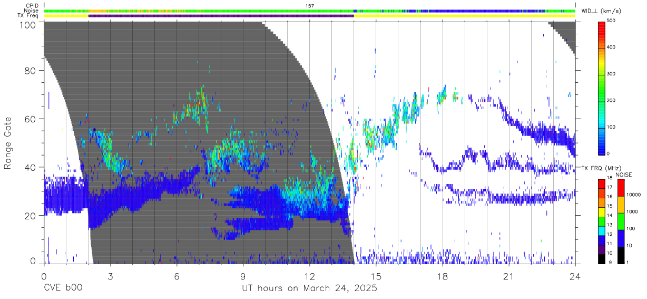Click the 20 tick on the Range Gate axis

(31, 216)
